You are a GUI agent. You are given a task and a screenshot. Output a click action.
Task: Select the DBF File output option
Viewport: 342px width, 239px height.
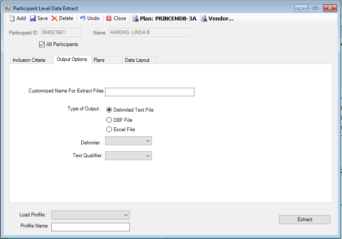tap(109, 120)
